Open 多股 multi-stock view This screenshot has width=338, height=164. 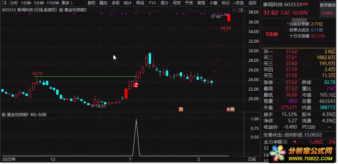click(116, 3)
